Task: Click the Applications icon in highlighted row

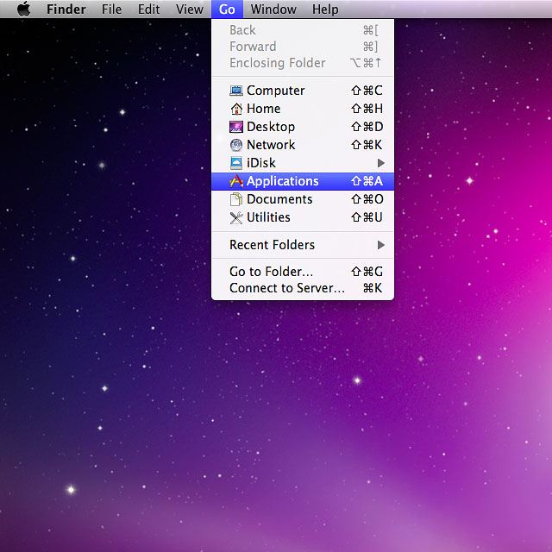Action: (x=236, y=181)
